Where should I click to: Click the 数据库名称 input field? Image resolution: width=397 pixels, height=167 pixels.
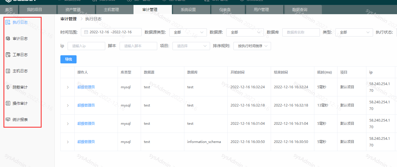point(301,32)
